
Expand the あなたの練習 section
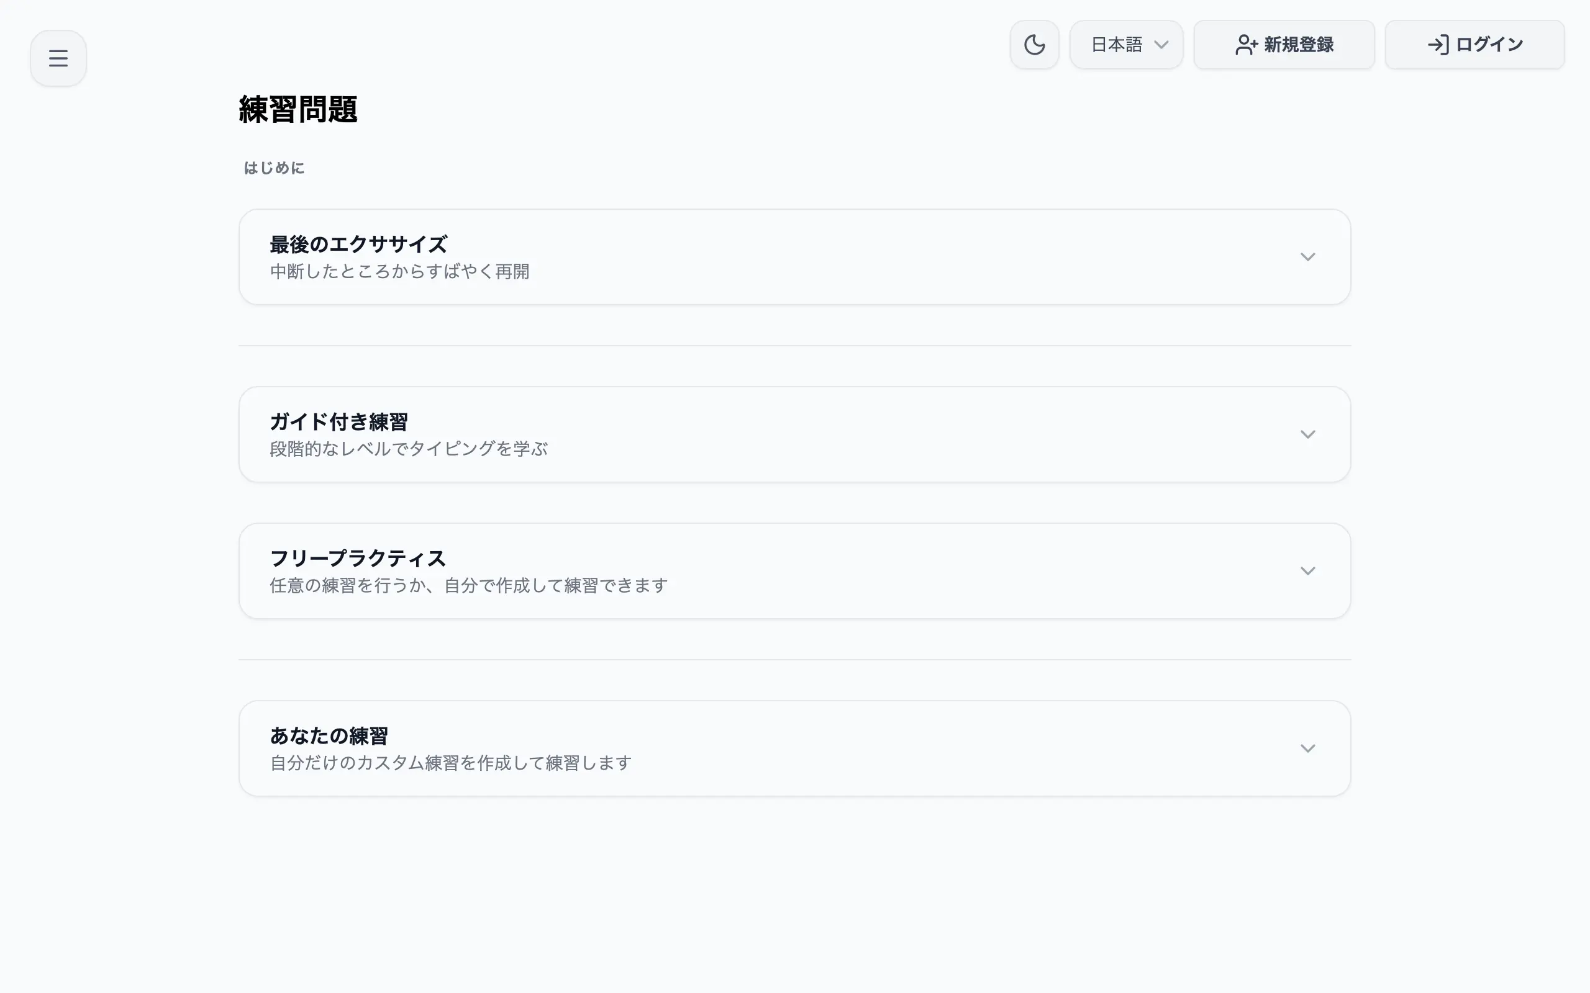coord(1308,748)
